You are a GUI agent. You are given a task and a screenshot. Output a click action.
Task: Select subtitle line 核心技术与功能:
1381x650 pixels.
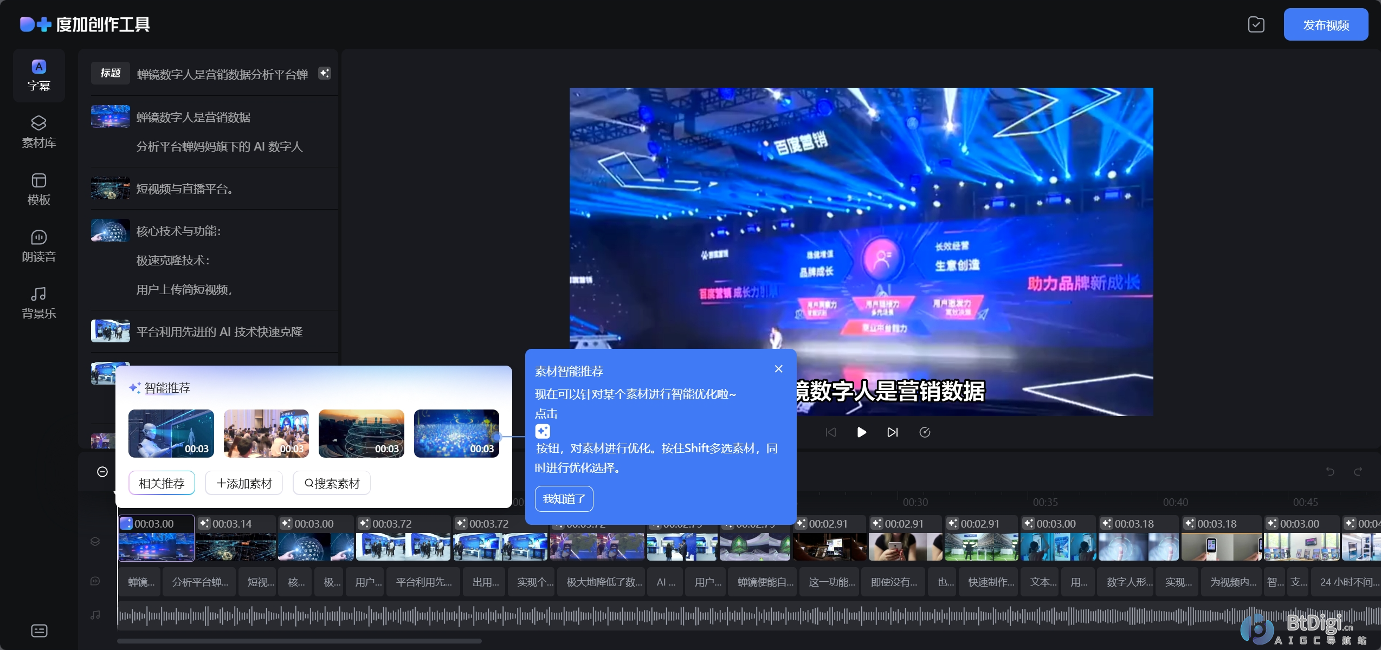pyautogui.click(x=179, y=231)
